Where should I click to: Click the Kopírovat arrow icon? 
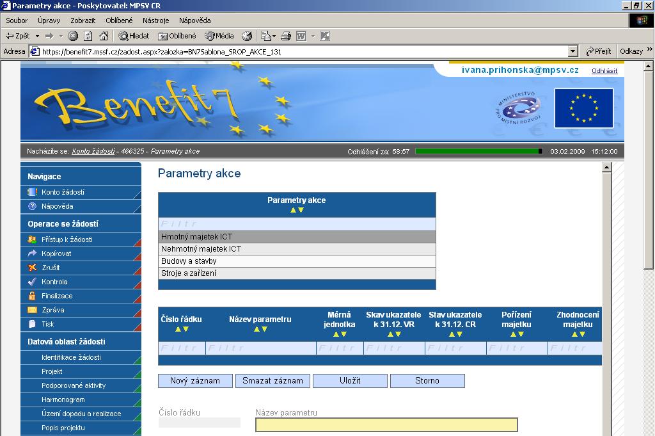32,254
